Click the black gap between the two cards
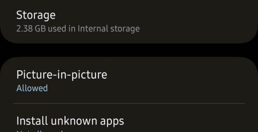The width and height of the screenshot is (258, 132). (x=129, y=50)
